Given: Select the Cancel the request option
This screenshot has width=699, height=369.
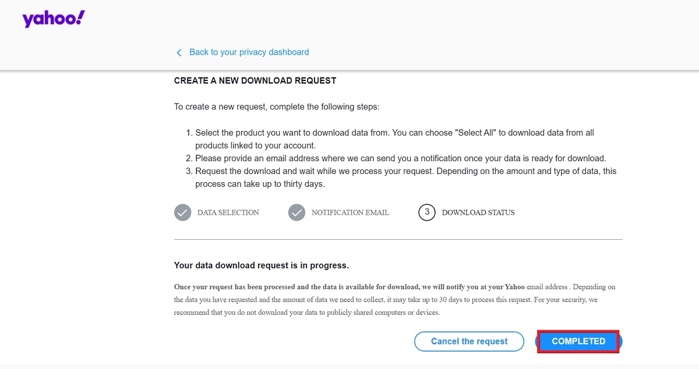Looking at the screenshot, I should (x=469, y=341).
